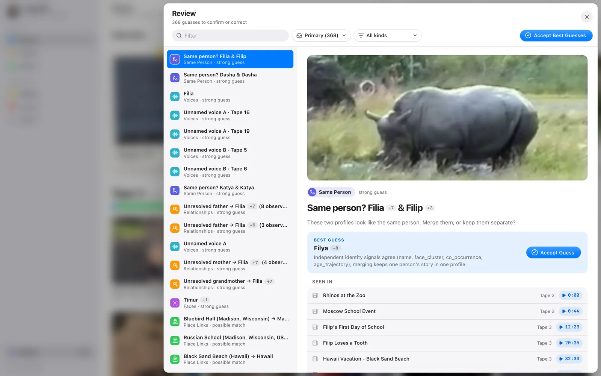Click the Accept Guess button
This screenshot has height=376, width=601.
pyautogui.click(x=554, y=253)
